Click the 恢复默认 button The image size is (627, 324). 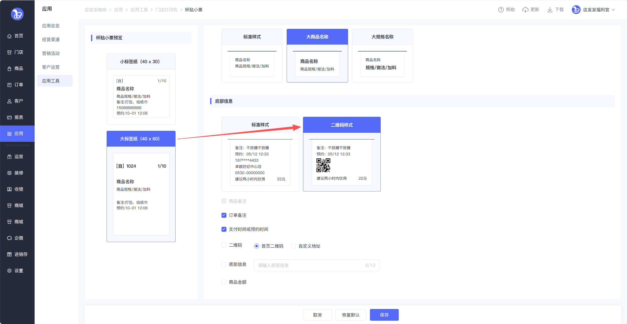pos(351,315)
